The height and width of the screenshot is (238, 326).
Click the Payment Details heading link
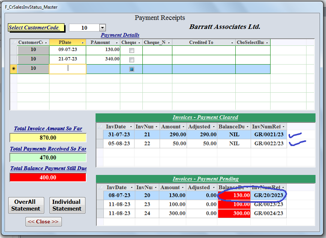click(x=120, y=35)
